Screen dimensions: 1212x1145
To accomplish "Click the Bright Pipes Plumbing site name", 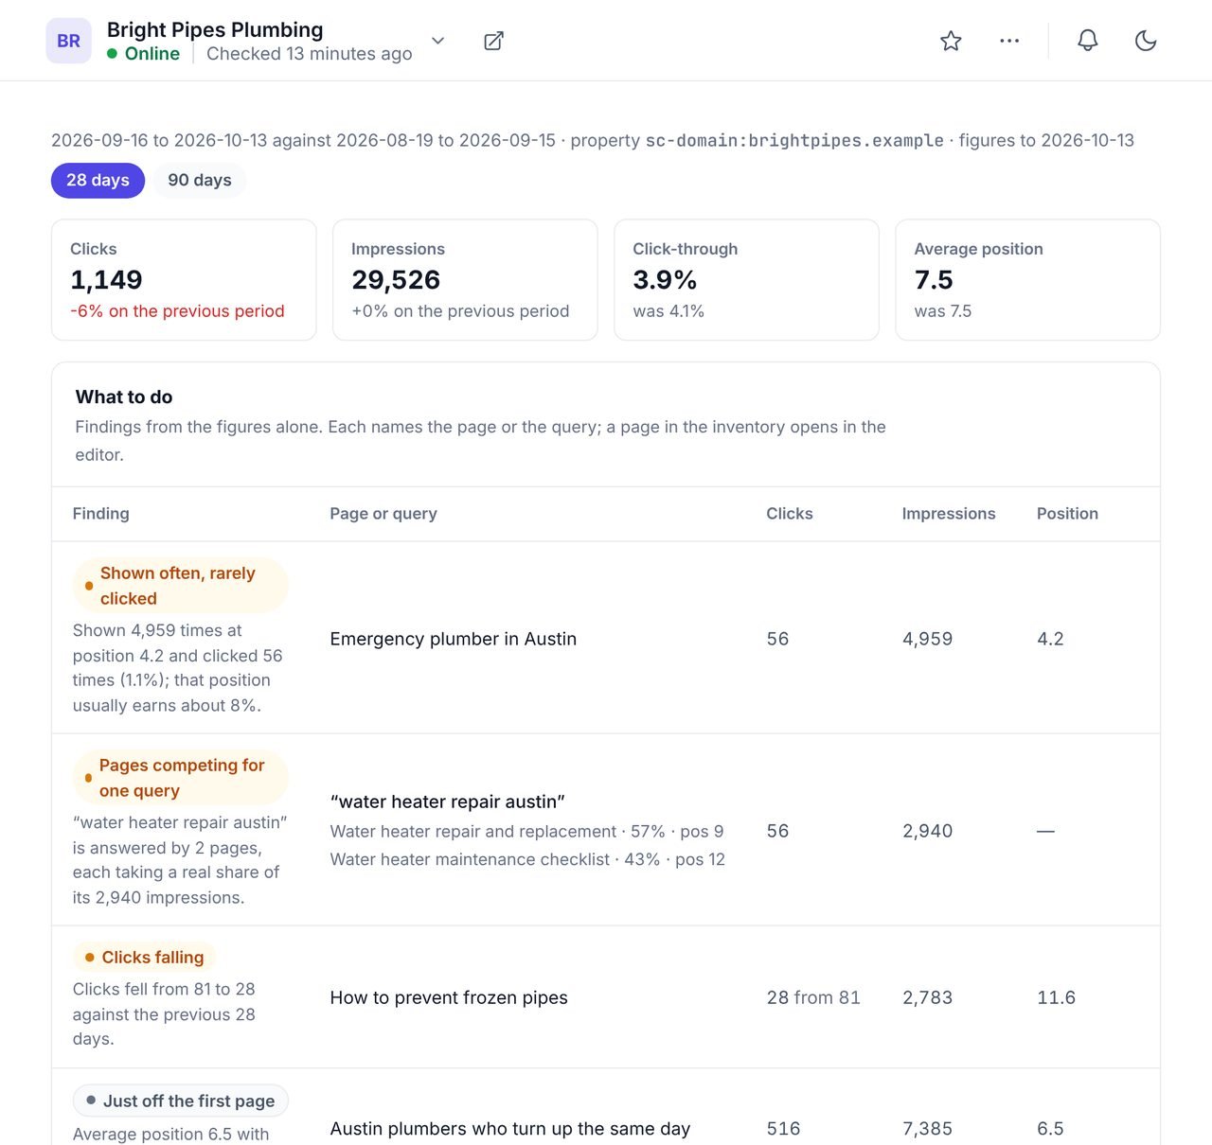I will pyautogui.click(x=215, y=30).
